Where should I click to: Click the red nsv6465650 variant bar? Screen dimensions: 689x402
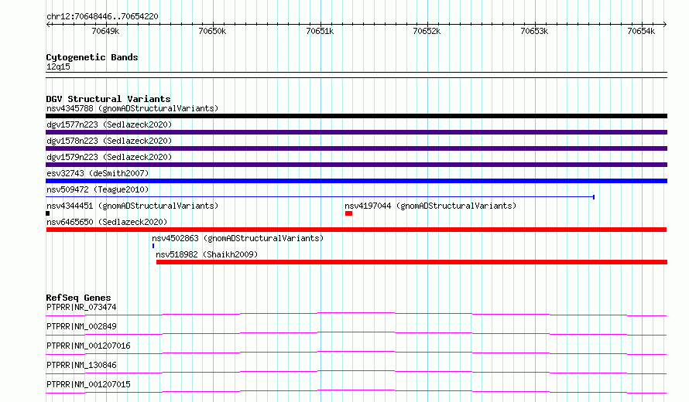356,230
